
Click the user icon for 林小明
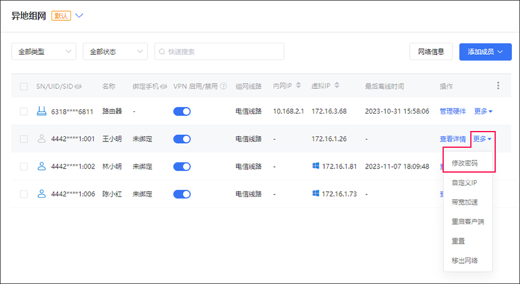click(41, 166)
